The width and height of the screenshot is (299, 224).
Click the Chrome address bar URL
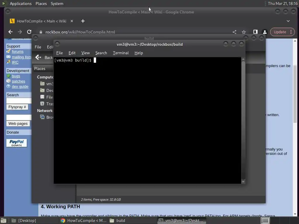[x=80, y=32]
